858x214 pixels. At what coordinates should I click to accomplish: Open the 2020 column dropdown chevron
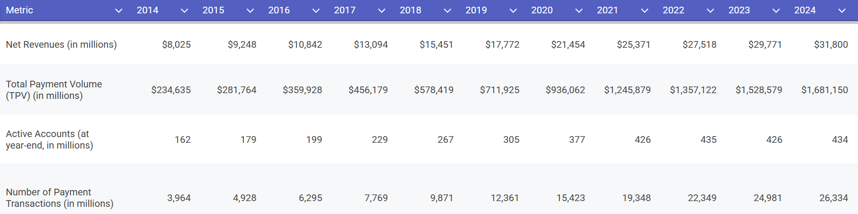click(x=579, y=11)
